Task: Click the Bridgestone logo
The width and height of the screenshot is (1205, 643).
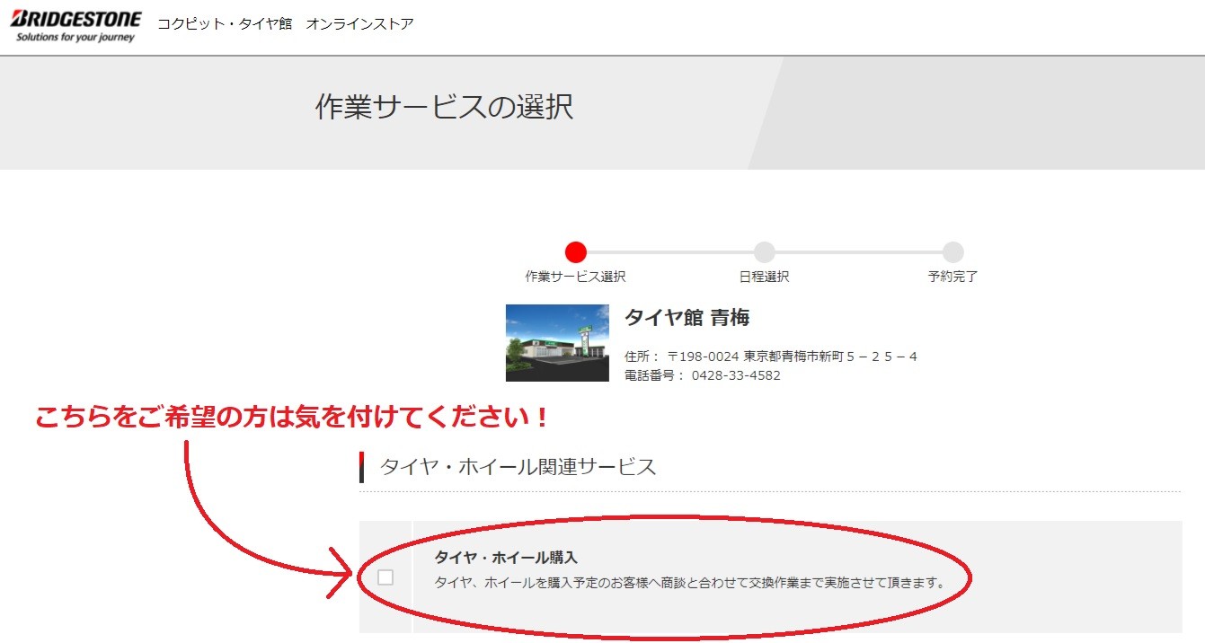Action: (75, 27)
